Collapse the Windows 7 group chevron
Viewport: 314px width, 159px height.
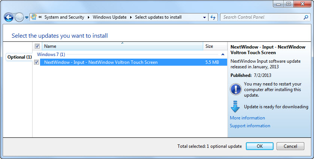(223, 54)
